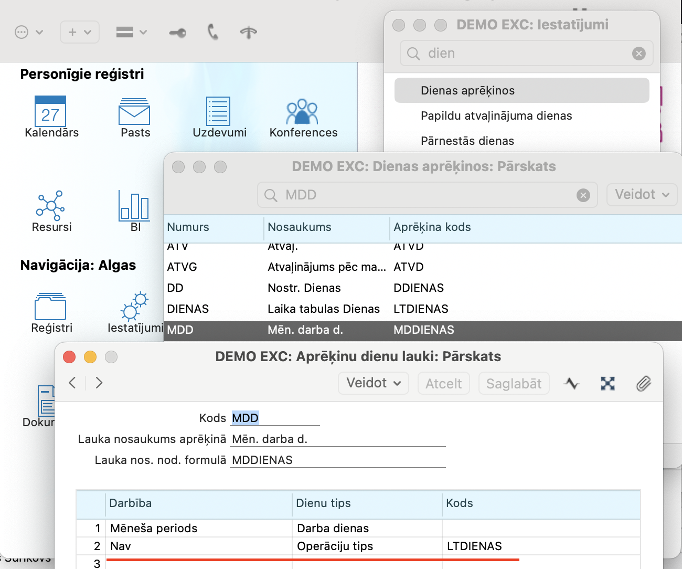Clear the dien search field
The width and height of the screenshot is (682, 569).
(x=638, y=54)
